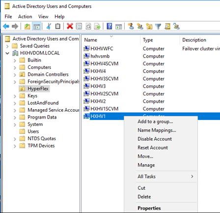
Task: Expand the Computers container
Action: coord(15,67)
